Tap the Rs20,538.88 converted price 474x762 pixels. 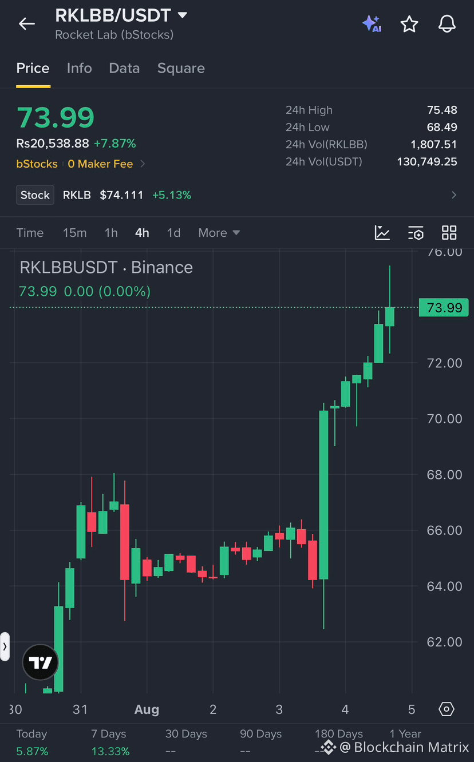53,144
